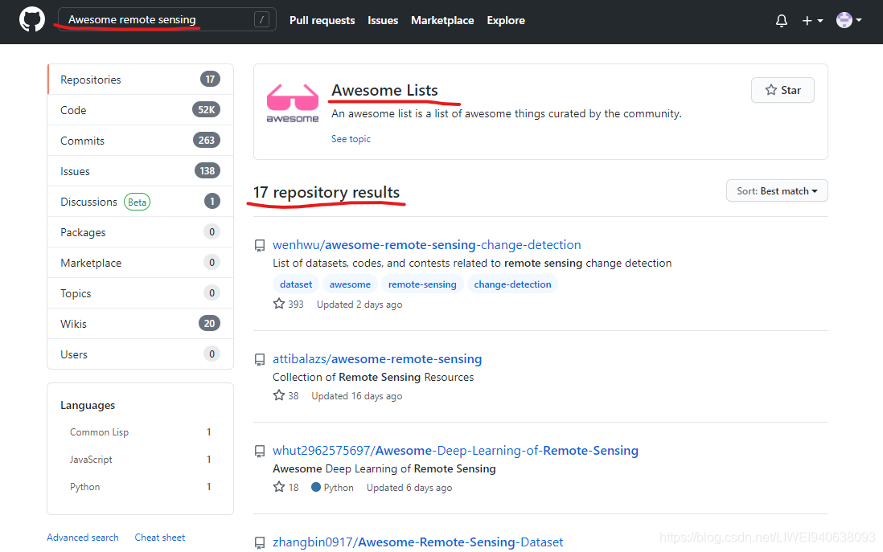Image resolution: width=883 pixels, height=552 pixels.
Task: Click the 18 stars count
Action: click(286, 487)
